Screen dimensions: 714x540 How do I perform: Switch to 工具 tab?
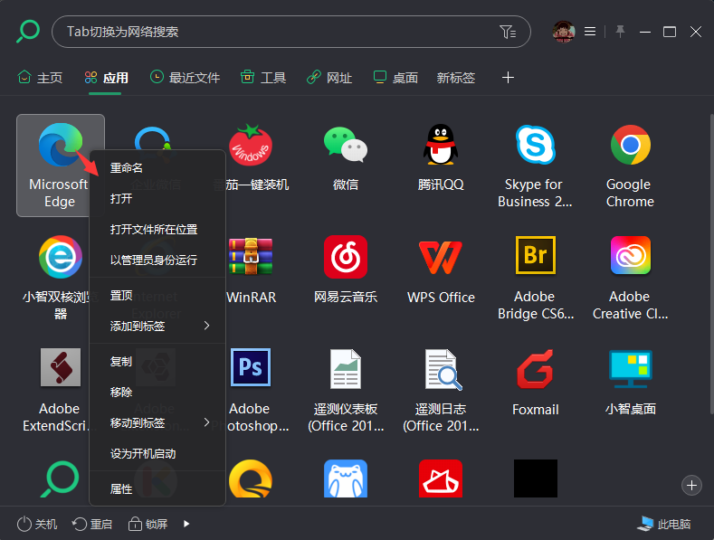click(263, 78)
